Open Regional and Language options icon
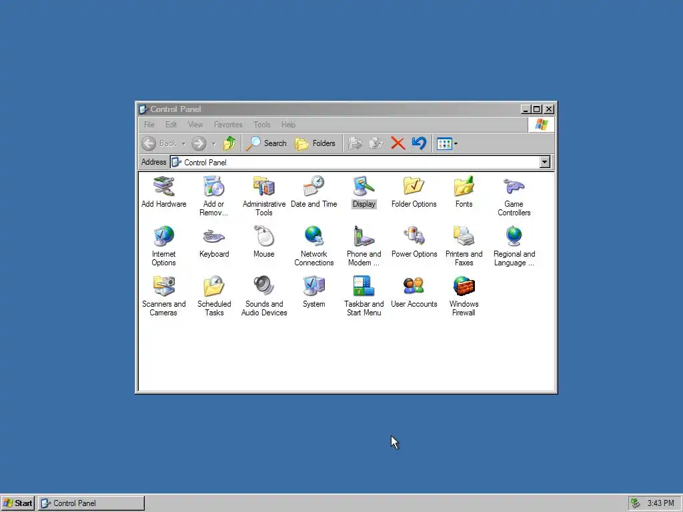 point(514,237)
